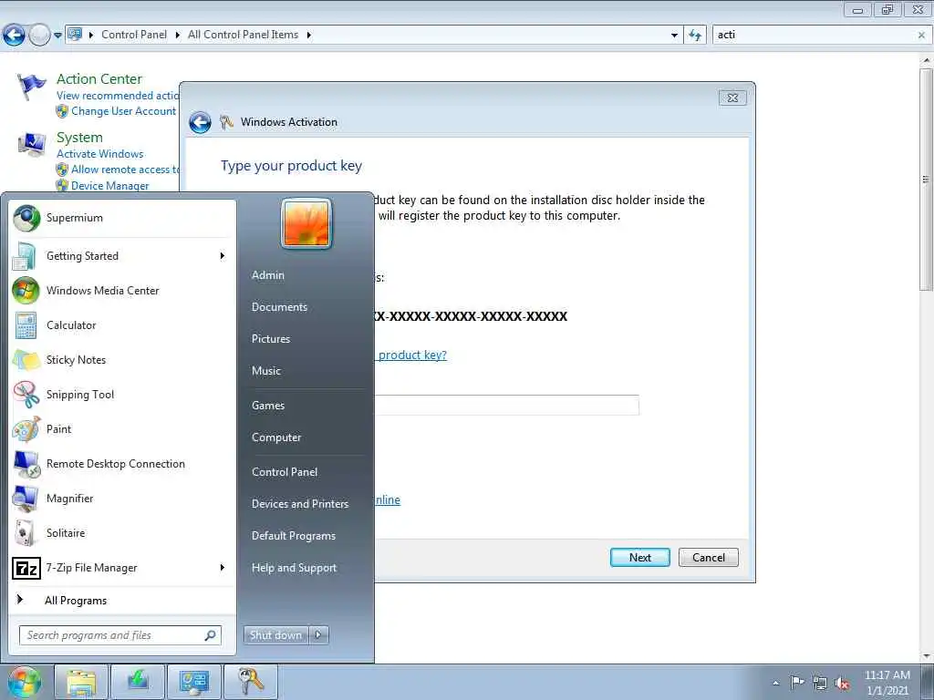Open the Device Manager link
Image resolution: width=934 pixels, height=700 pixels.
tap(110, 186)
